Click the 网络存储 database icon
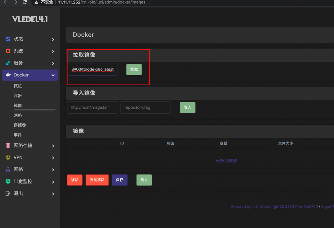 pyautogui.click(x=8, y=146)
